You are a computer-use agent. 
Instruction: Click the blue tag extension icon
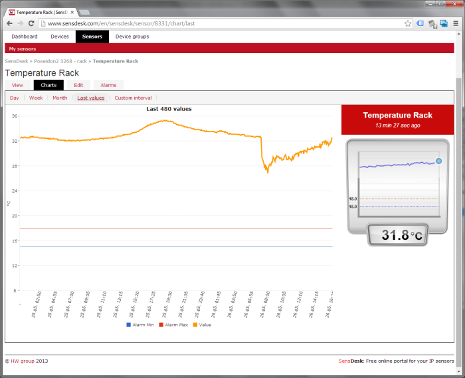pos(420,23)
